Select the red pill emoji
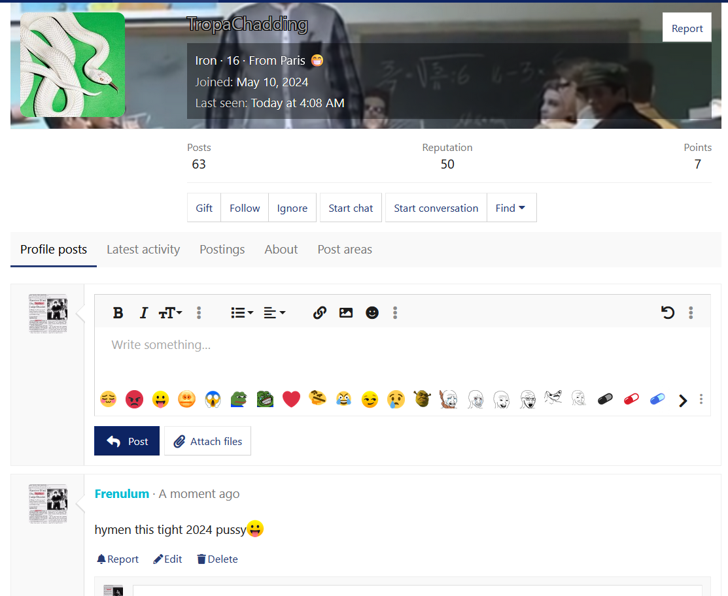The image size is (728, 596). 631,399
